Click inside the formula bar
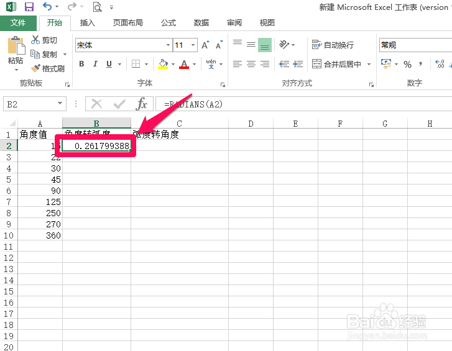The image size is (452, 351). coord(304,104)
